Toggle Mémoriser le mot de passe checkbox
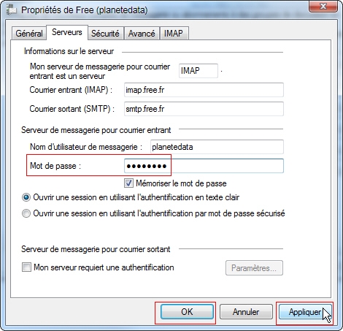The image size is (343, 331). coord(128,183)
